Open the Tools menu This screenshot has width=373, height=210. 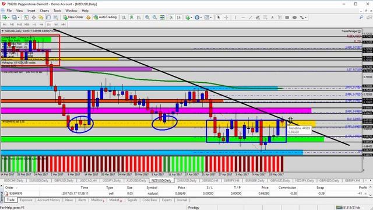pos(57,10)
